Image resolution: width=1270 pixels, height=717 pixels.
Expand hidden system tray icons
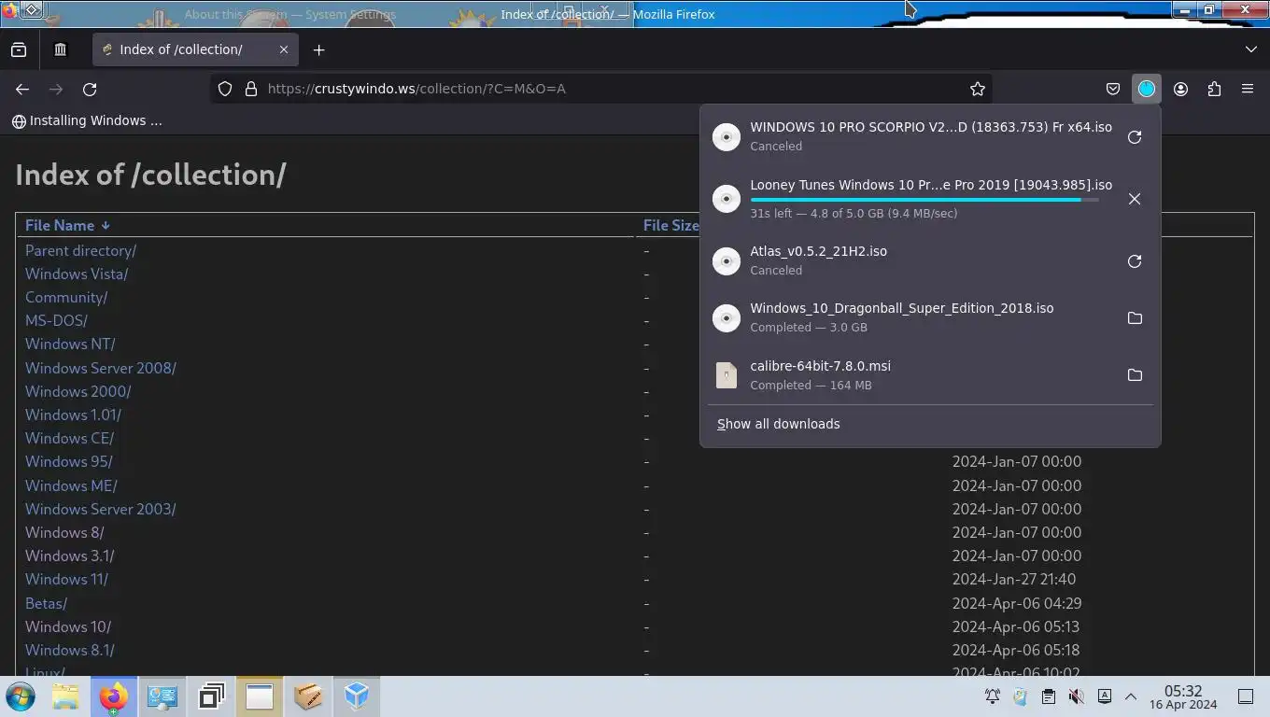coord(1131,696)
